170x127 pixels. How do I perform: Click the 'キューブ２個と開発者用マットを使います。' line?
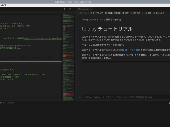103,45
